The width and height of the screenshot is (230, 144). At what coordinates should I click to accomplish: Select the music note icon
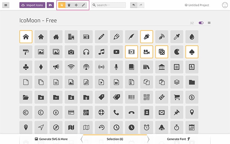(102, 52)
